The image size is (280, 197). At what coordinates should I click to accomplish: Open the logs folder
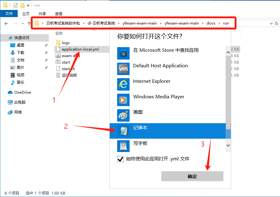[65, 43]
